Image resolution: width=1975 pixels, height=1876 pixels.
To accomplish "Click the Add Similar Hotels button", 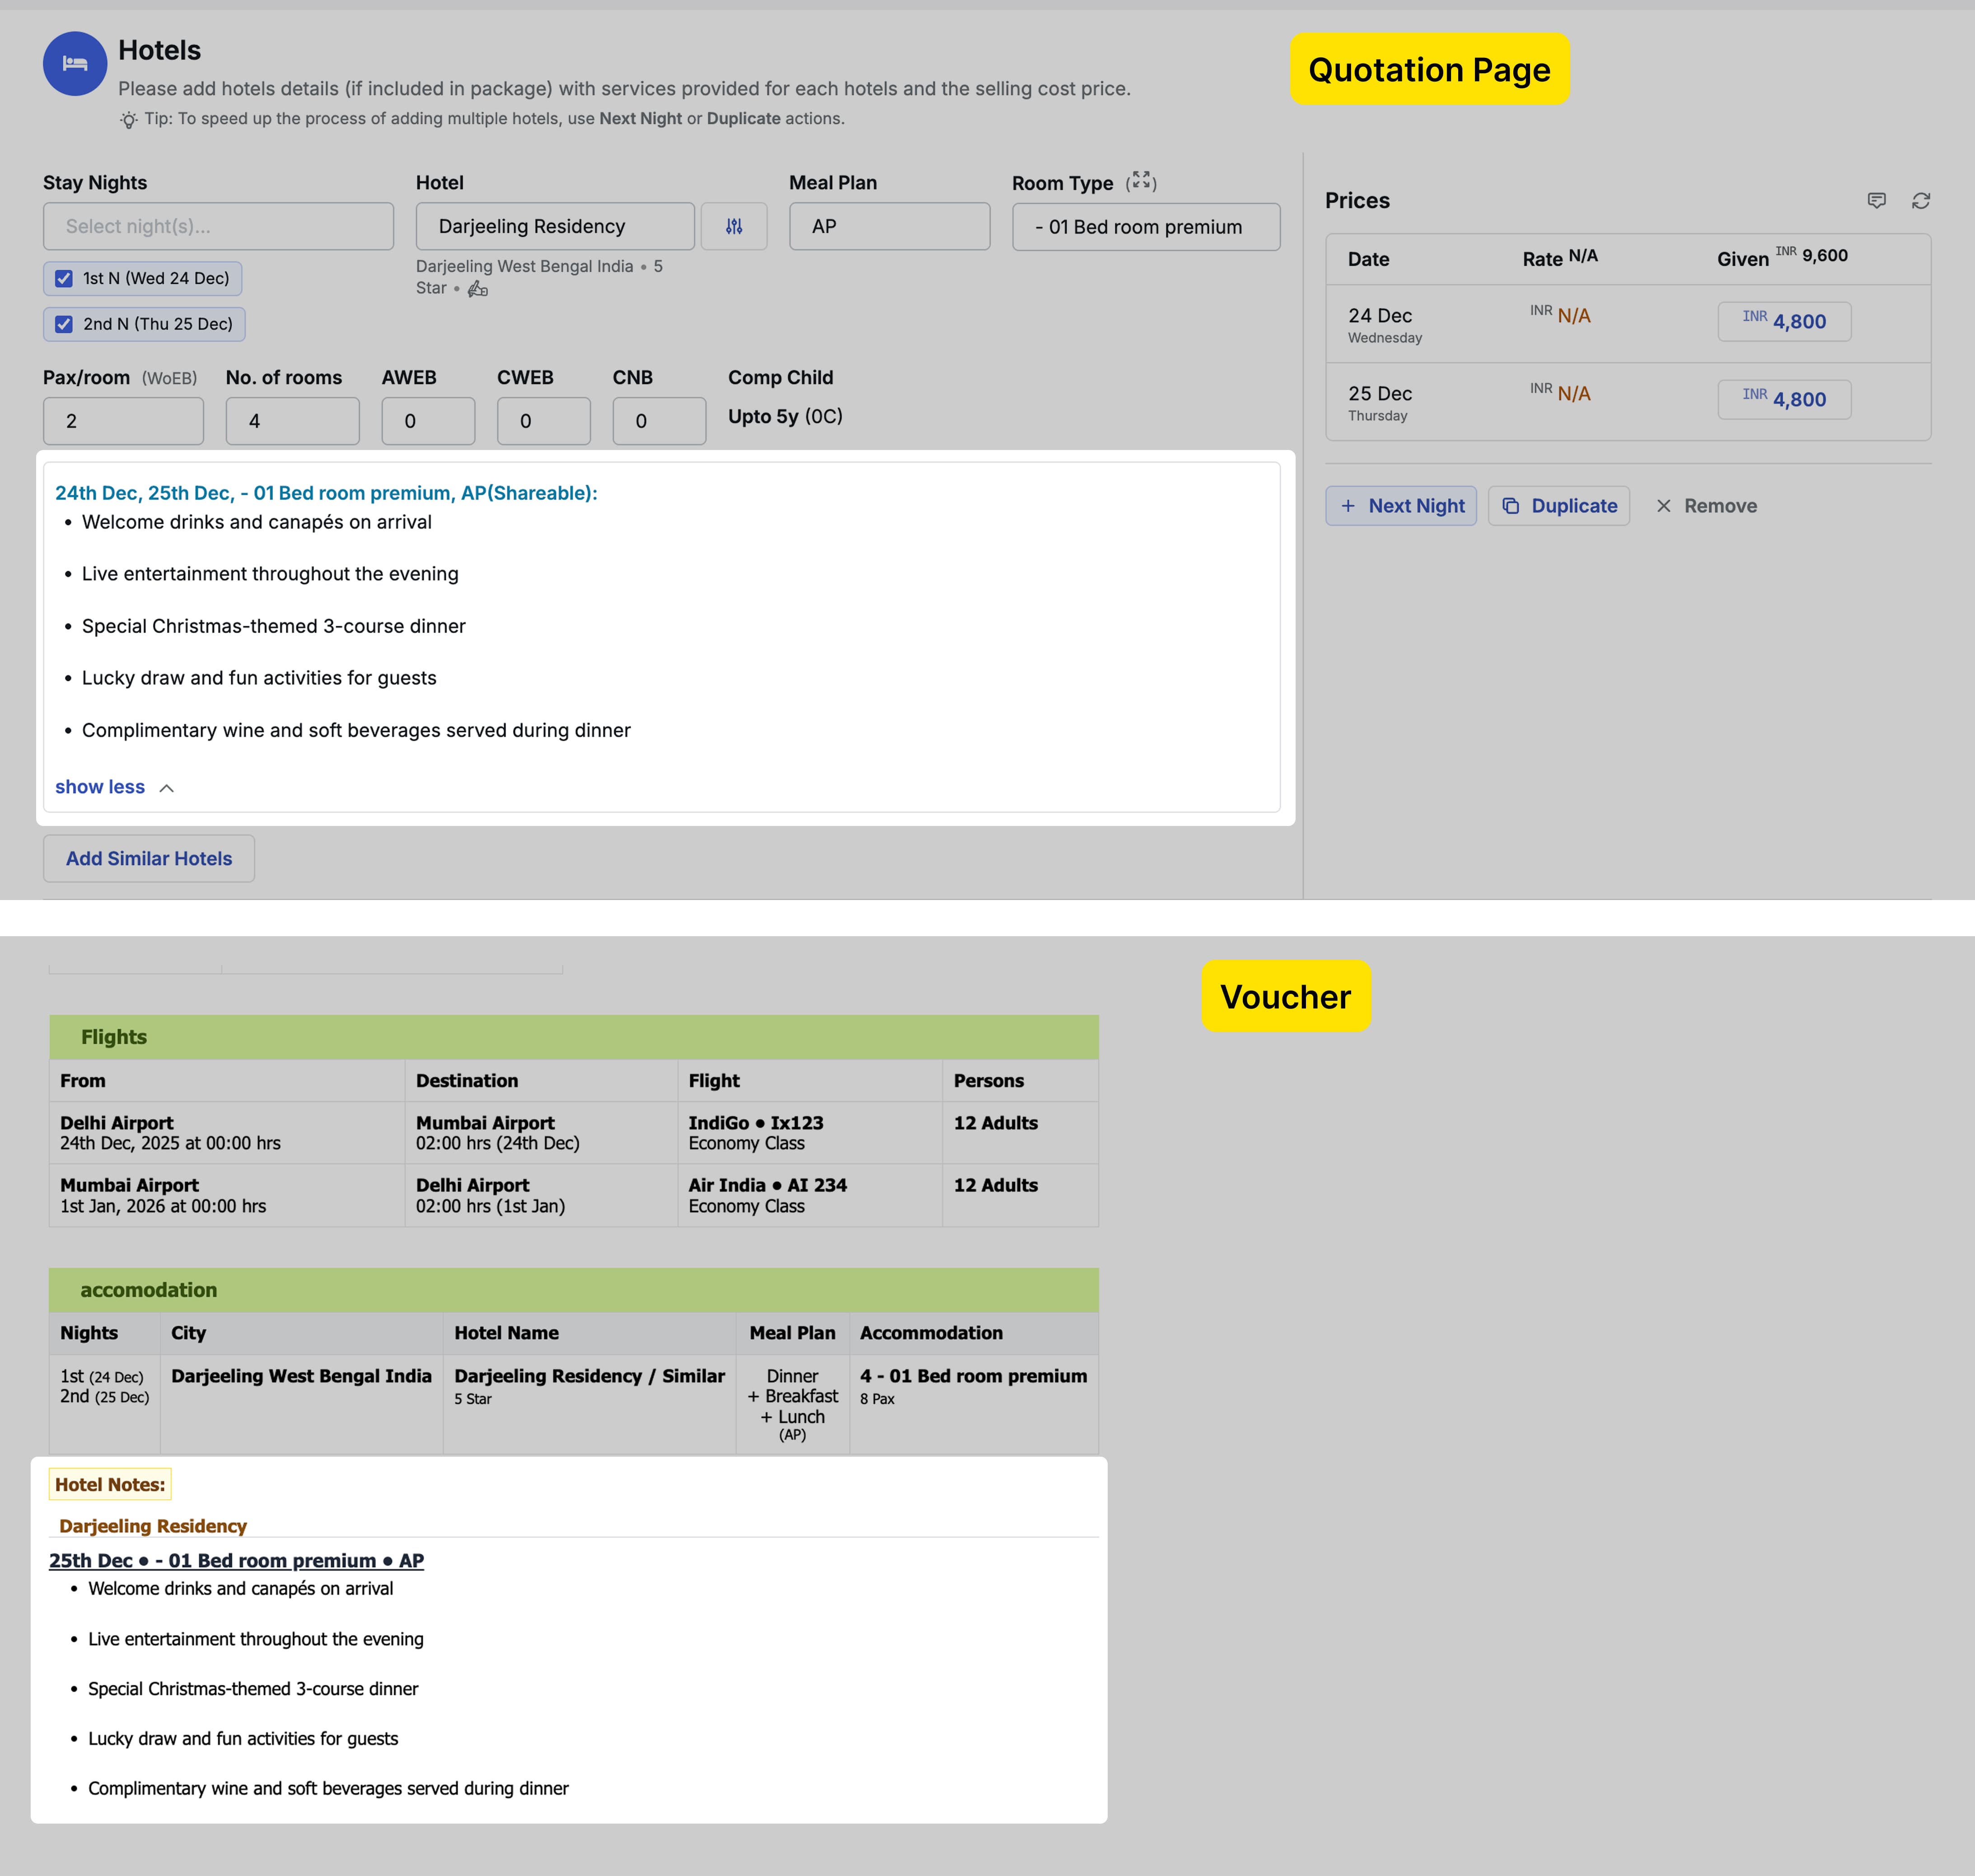I will (x=148, y=858).
